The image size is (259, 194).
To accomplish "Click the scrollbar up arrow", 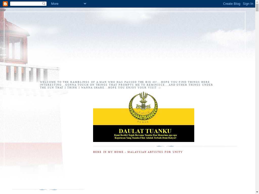I will point(257,2).
